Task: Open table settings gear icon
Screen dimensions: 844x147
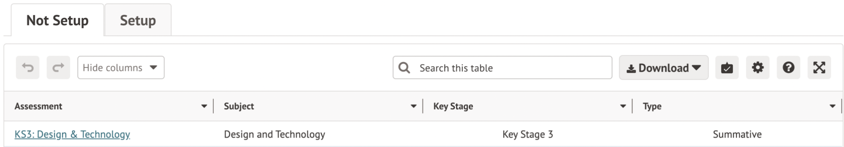Action: [x=758, y=68]
